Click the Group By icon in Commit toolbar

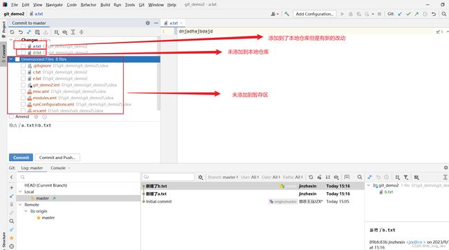click(57, 32)
